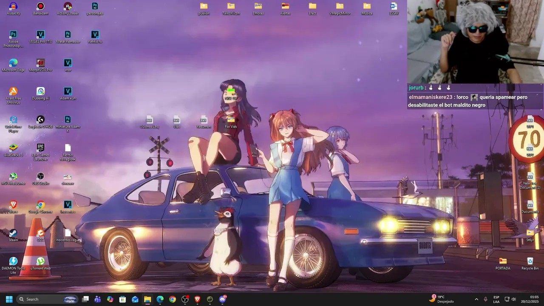Open the Documento text file

click(x=530, y=207)
